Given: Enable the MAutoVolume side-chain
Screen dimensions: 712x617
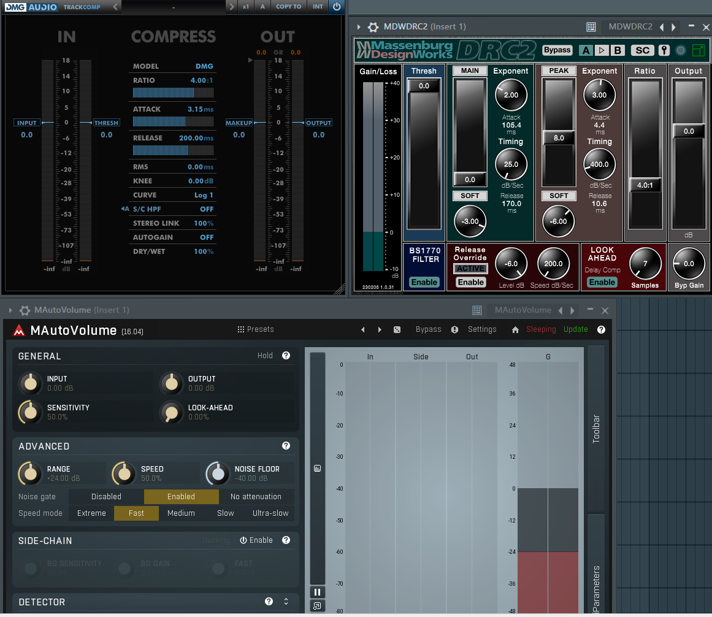Looking at the screenshot, I should 256,540.
